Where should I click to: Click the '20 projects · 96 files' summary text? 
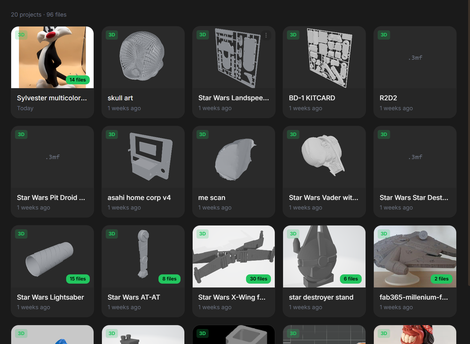click(x=39, y=15)
